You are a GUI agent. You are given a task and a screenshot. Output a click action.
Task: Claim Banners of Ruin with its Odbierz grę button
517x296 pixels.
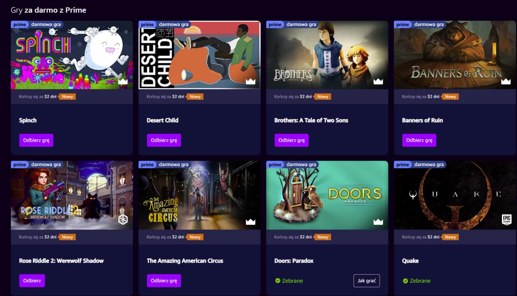(x=419, y=140)
